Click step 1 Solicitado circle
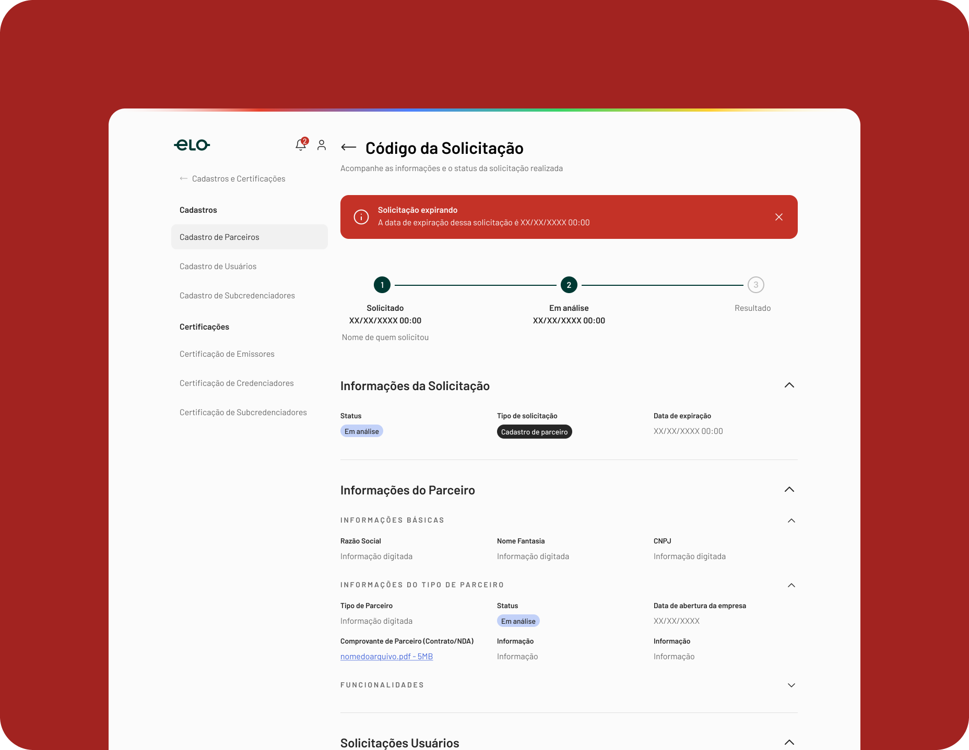Screen dimensions: 969x750 click(x=382, y=285)
